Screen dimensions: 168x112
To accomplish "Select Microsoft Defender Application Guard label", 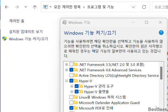I will tap(109, 103).
